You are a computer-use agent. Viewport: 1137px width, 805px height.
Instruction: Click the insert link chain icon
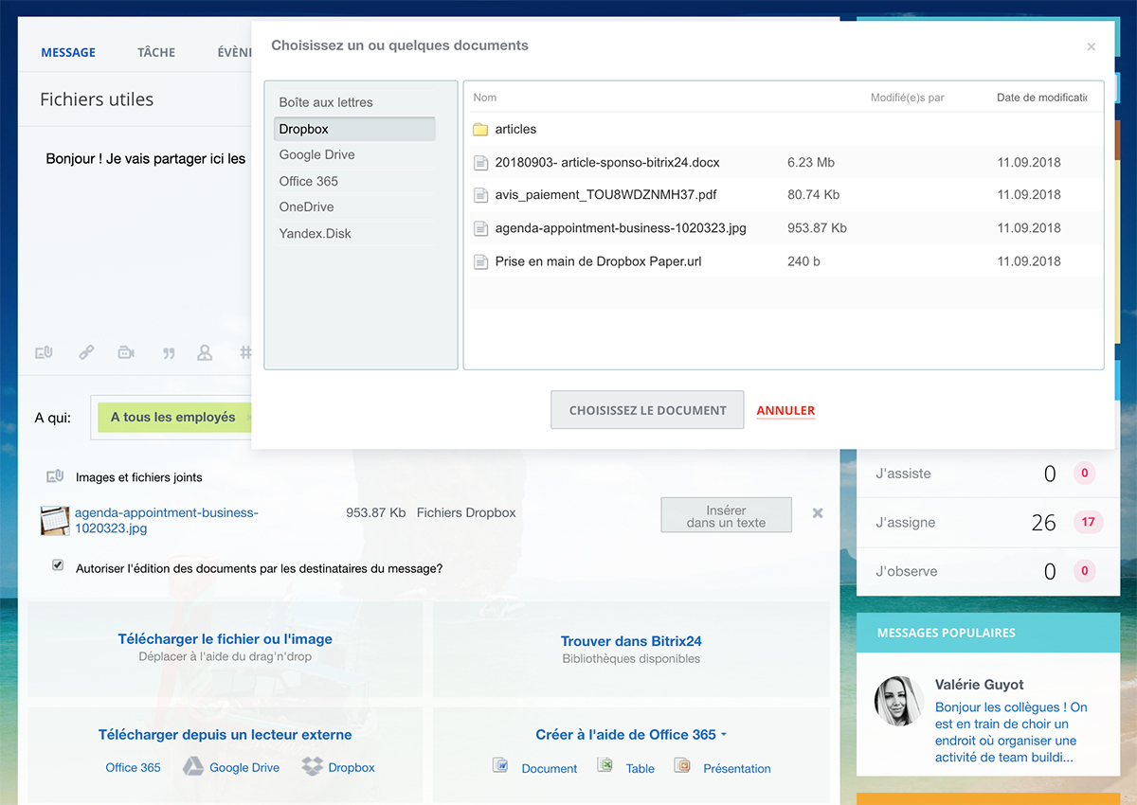pos(86,352)
